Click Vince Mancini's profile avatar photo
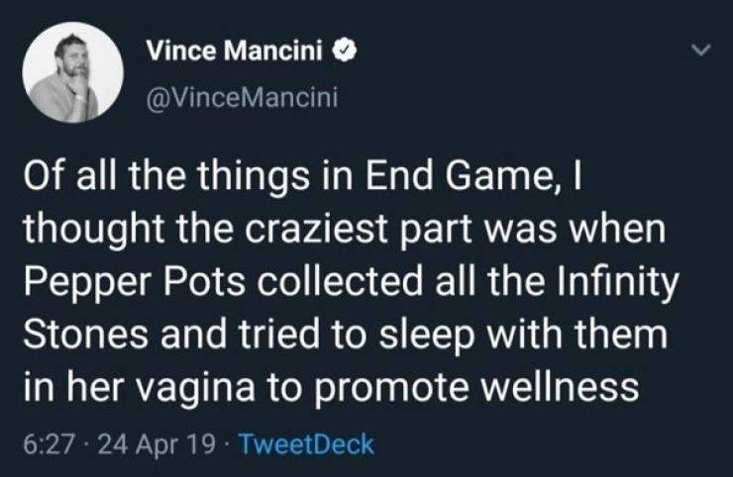 tap(73, 71)
